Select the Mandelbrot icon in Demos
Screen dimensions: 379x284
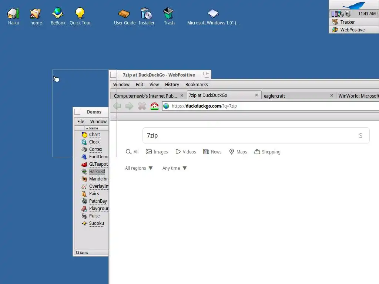[x=84, y=179]
